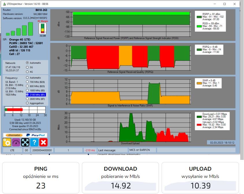Click the LTEInspecteur title bar app icon
This screenshot has height=194, width=244.
tap(4, 4)
